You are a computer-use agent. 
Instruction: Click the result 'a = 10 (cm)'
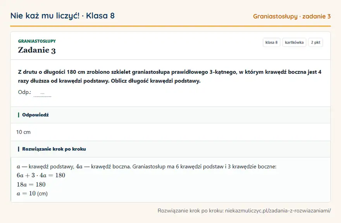tap(32, 194)
